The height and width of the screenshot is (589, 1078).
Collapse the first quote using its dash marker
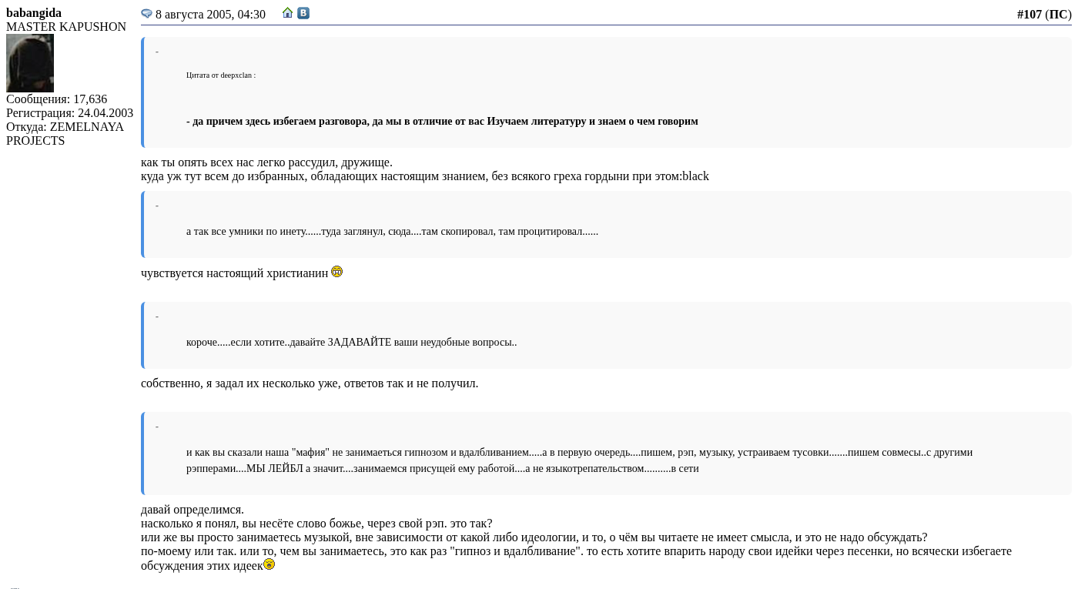pyautogui.click(x=157, y=52)
